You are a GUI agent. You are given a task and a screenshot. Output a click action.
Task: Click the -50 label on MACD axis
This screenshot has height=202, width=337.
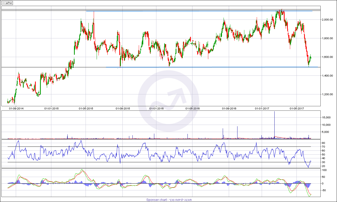click(324, 190)
